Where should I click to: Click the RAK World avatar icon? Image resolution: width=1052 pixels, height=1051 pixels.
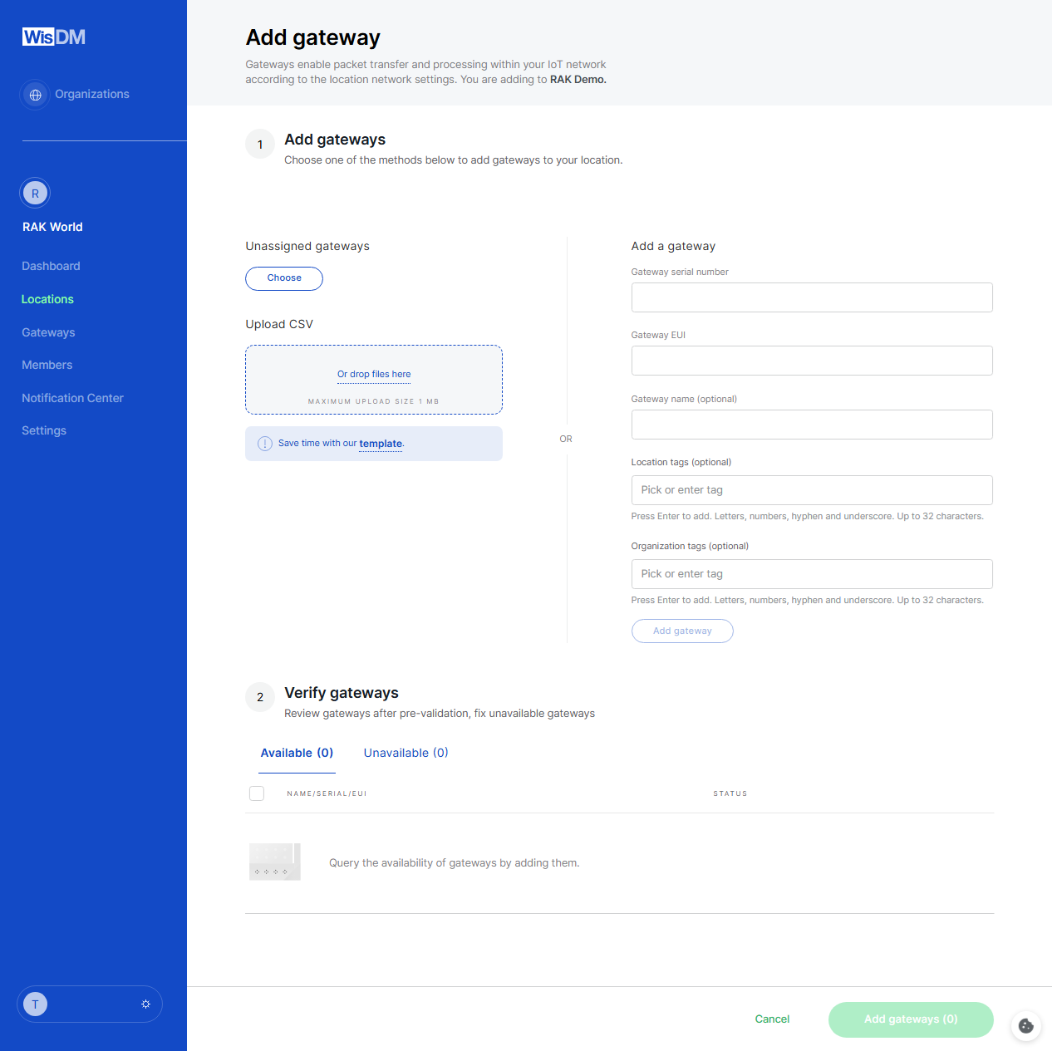click(x=35, y=194)
